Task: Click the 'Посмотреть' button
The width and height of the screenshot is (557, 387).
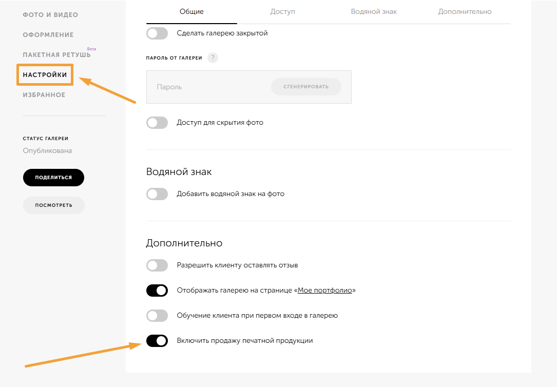Action: (x=53, y=205)
